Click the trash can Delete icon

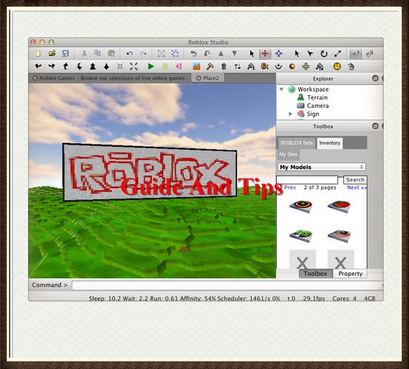point(224,66)
